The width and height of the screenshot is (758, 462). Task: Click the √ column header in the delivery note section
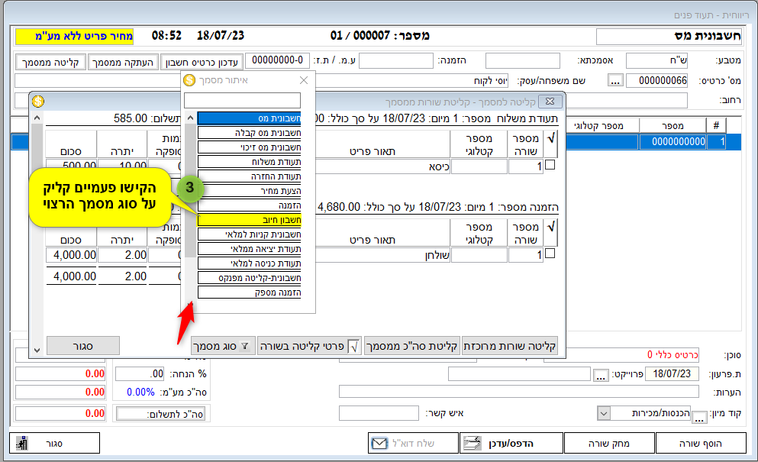[550, 144]
